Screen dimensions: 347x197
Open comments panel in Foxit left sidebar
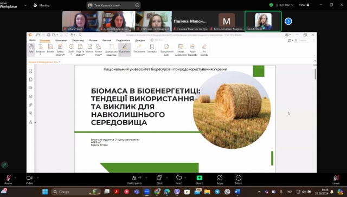30,88
